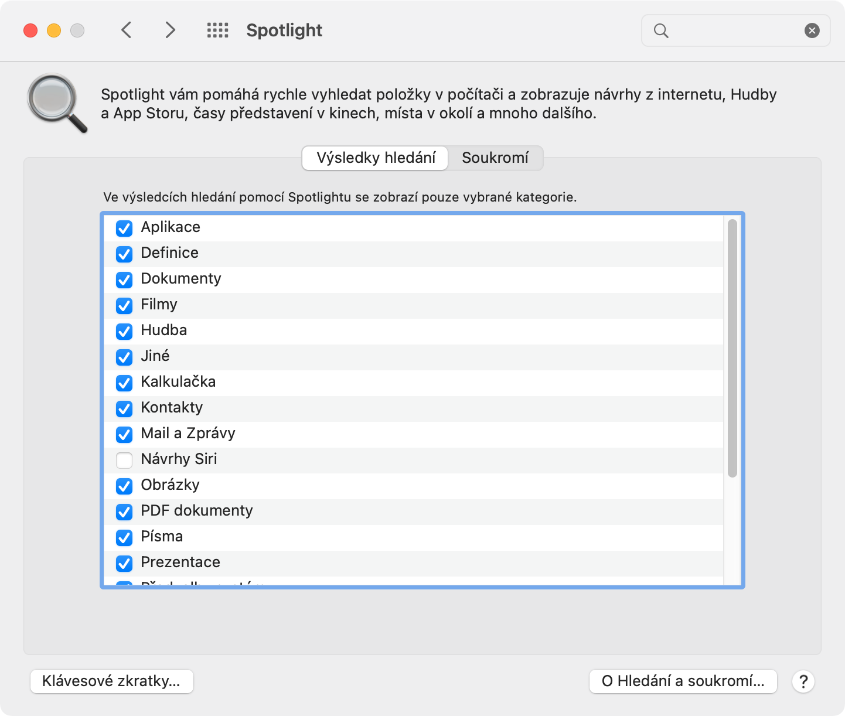Clear search field with the x icon
This screenshot has width=845, height=716.
tap(812, 30)
